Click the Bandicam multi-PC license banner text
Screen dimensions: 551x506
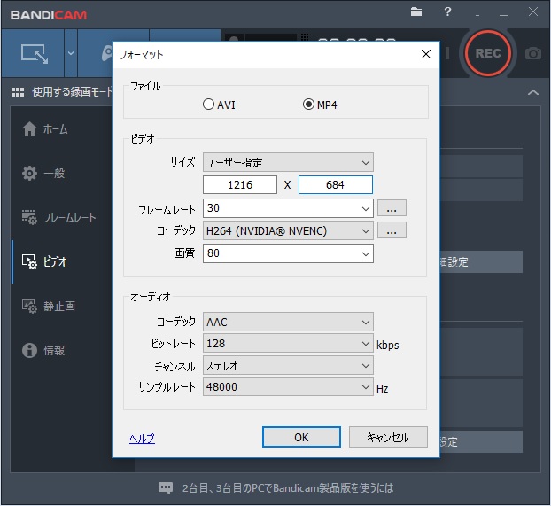287,488
